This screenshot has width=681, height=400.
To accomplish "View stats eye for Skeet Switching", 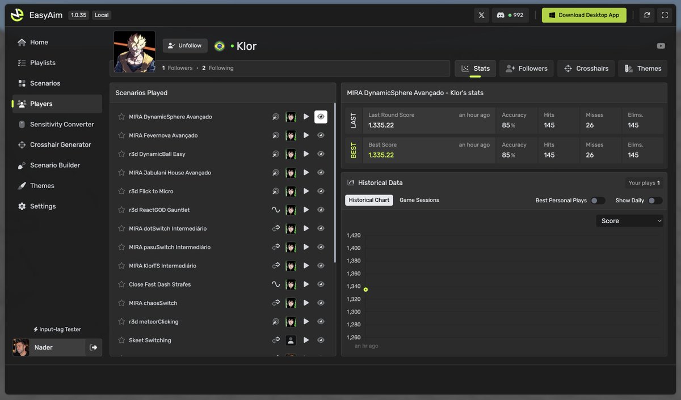I will [x=321, y=340].
